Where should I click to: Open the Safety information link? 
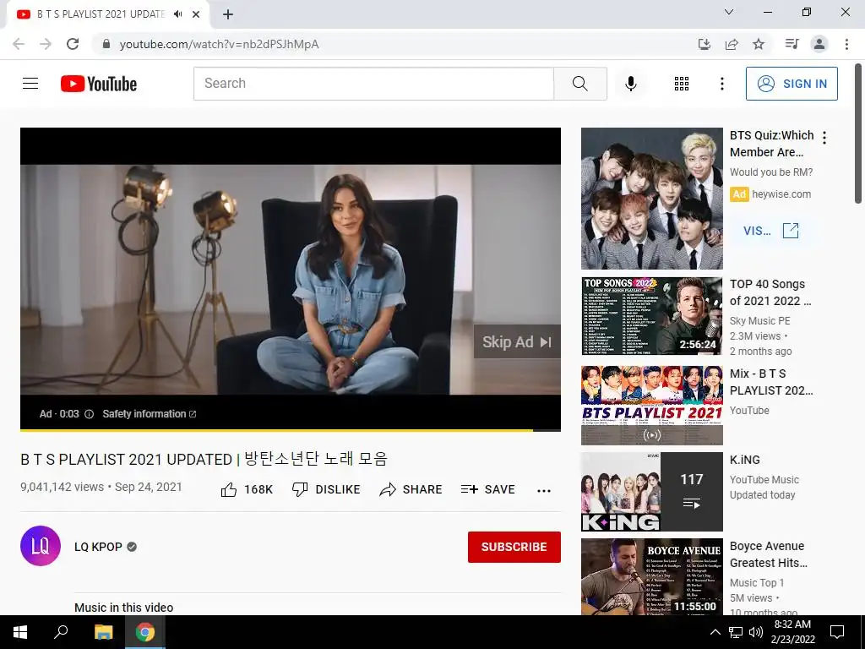pos(149,414)
